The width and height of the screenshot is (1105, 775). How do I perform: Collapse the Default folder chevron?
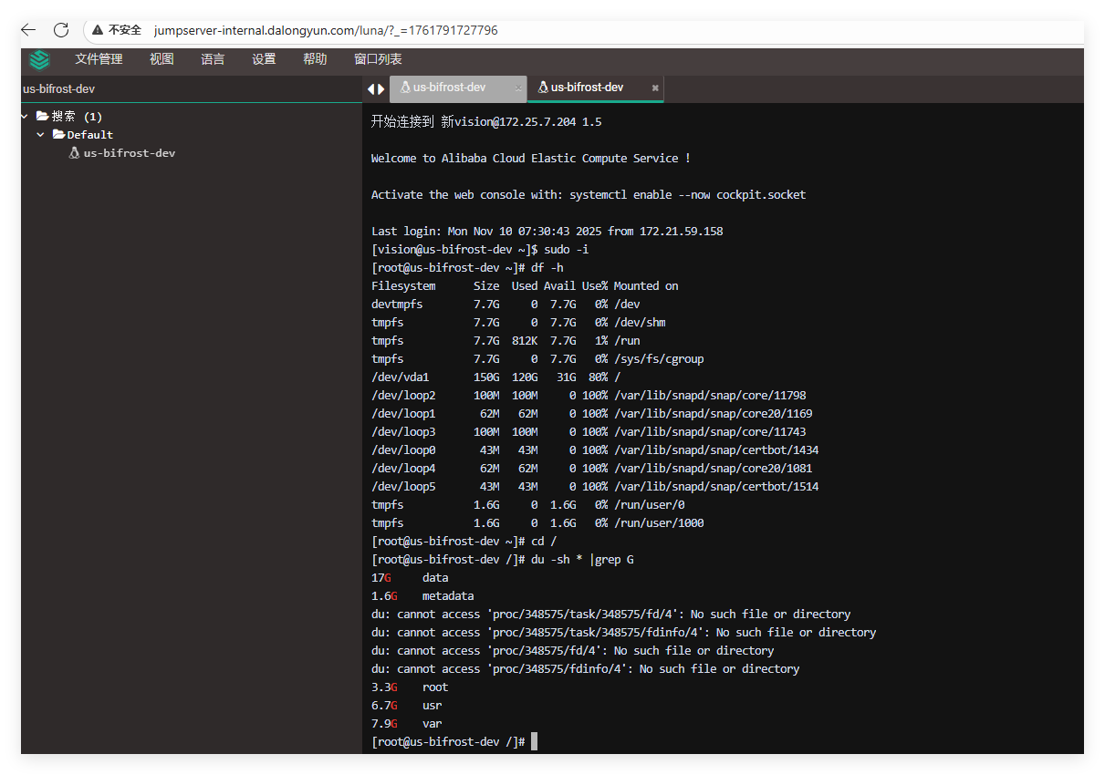pyautogui.click(x=40, y=135)
